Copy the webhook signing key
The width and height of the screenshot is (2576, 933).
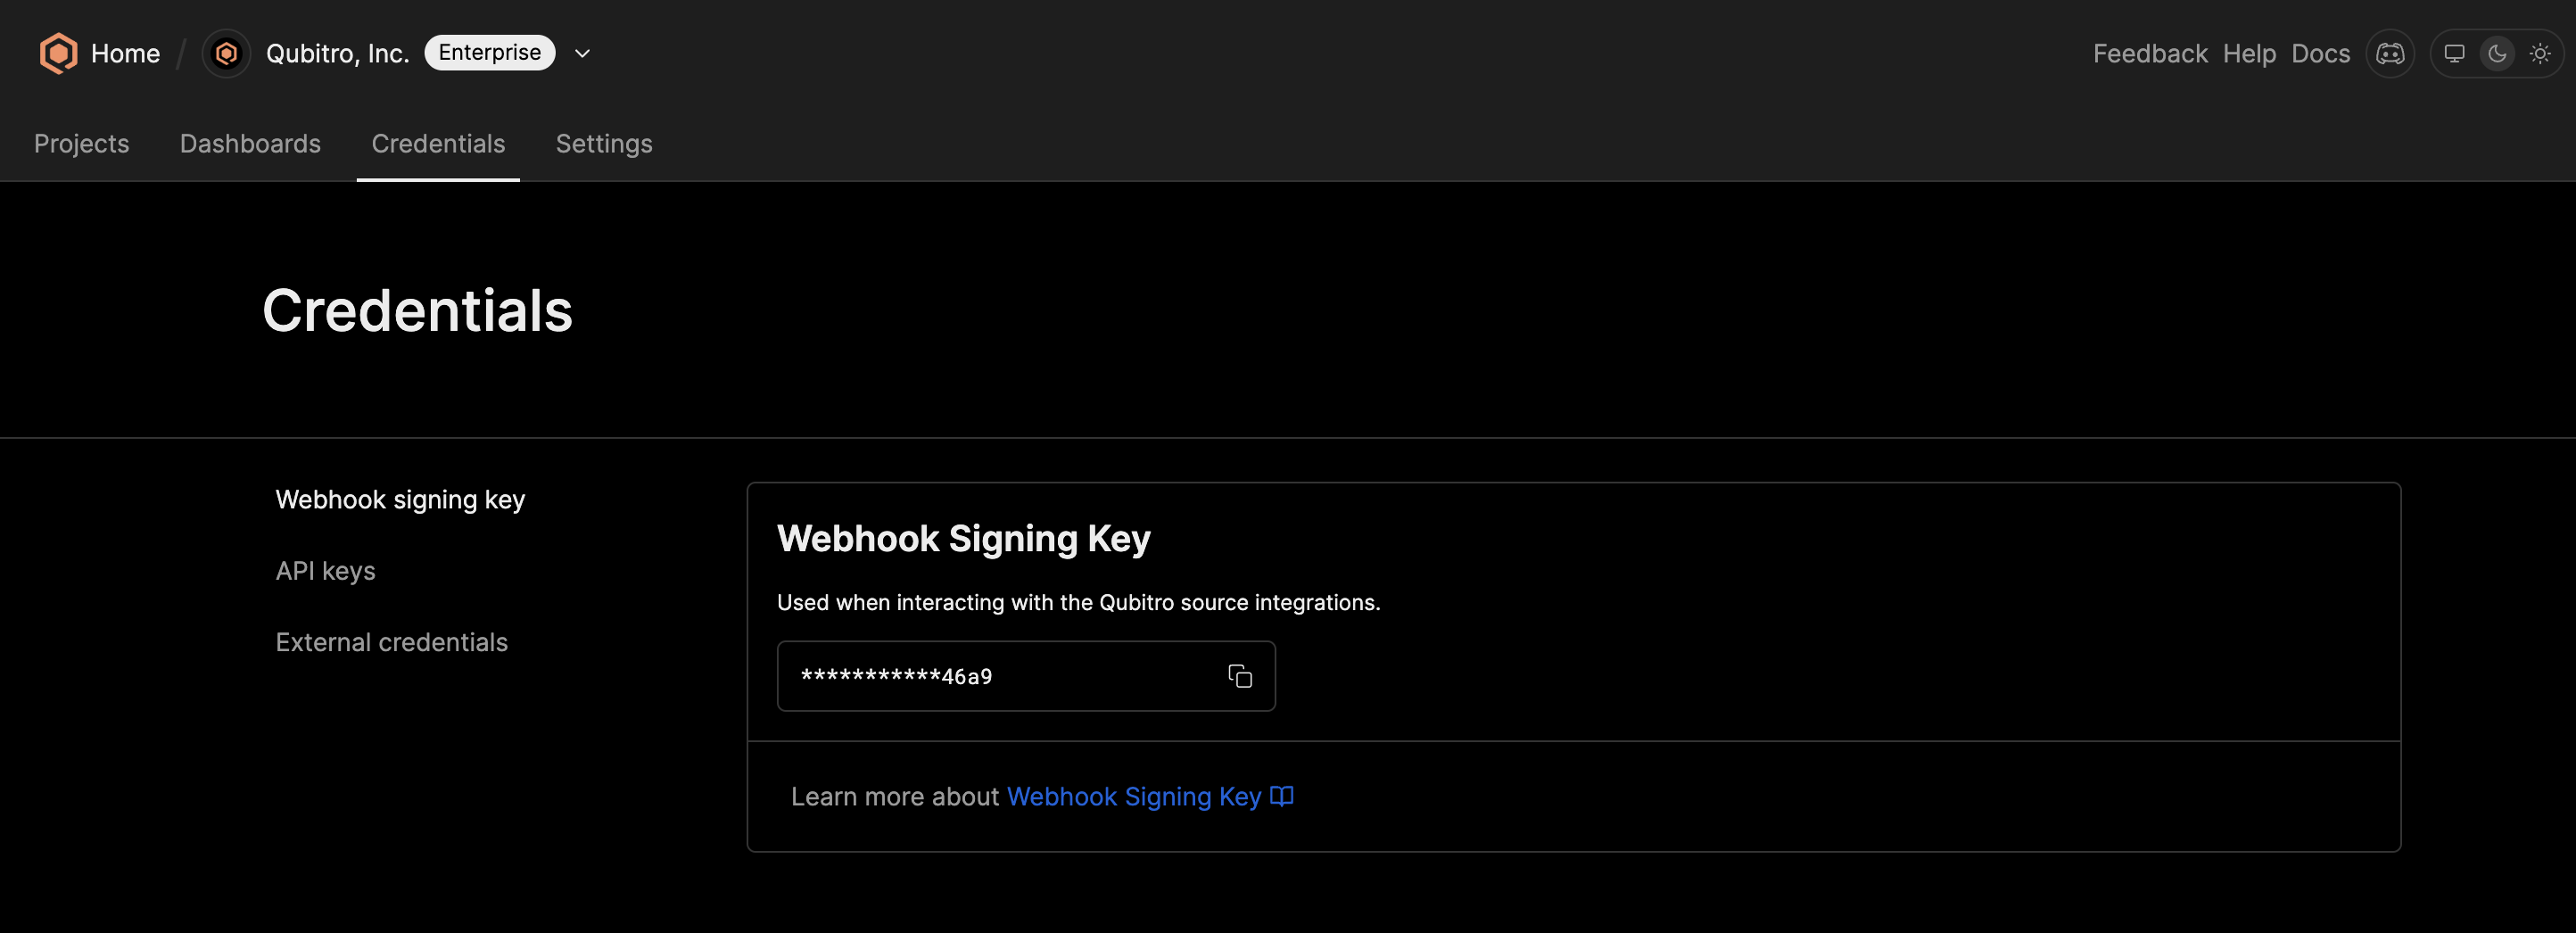point(1240,676)
